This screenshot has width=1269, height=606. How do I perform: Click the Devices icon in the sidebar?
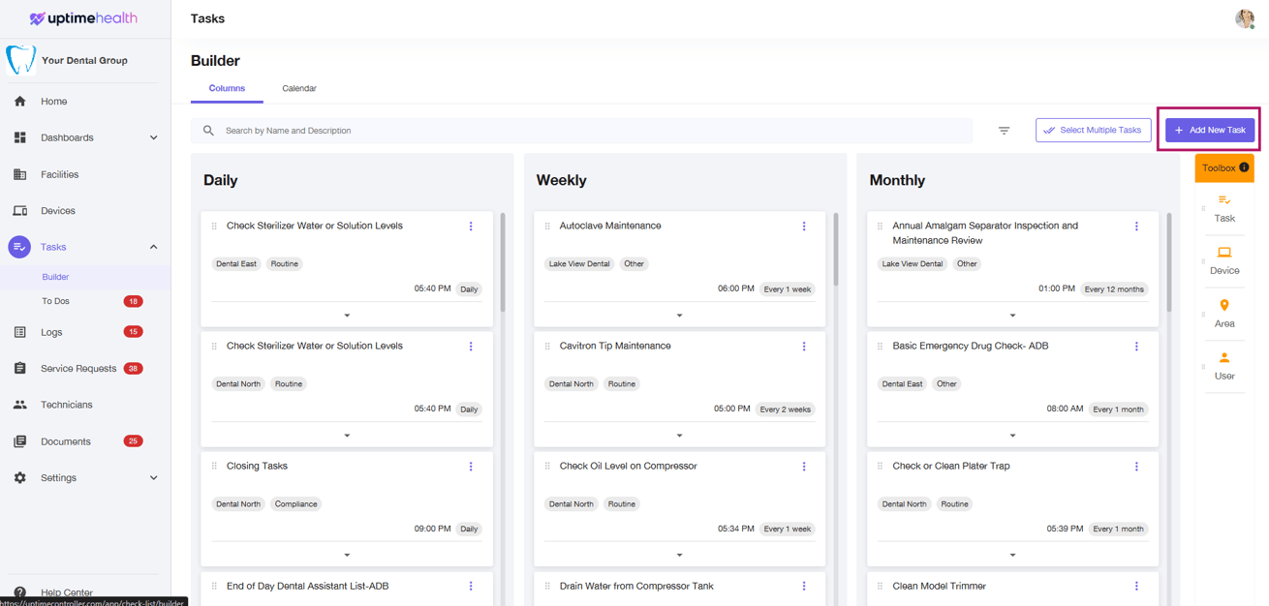click(x=20, y=211)
